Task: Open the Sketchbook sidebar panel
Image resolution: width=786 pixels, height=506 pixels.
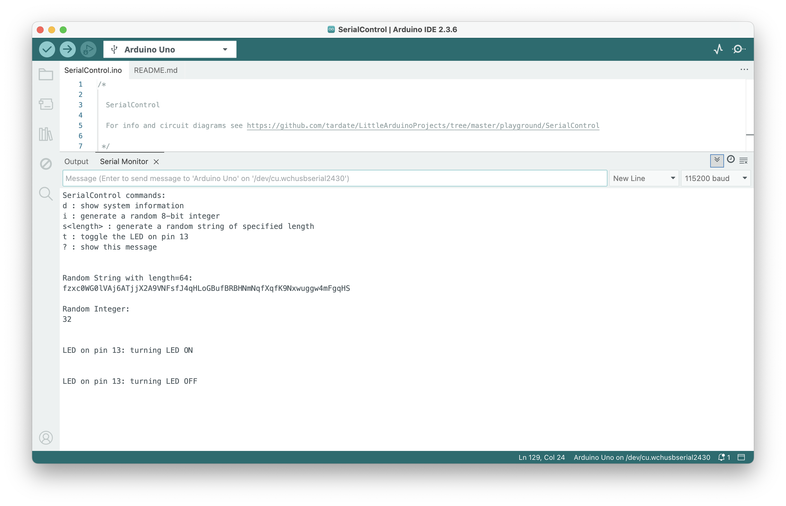Action: pos(46,74)
